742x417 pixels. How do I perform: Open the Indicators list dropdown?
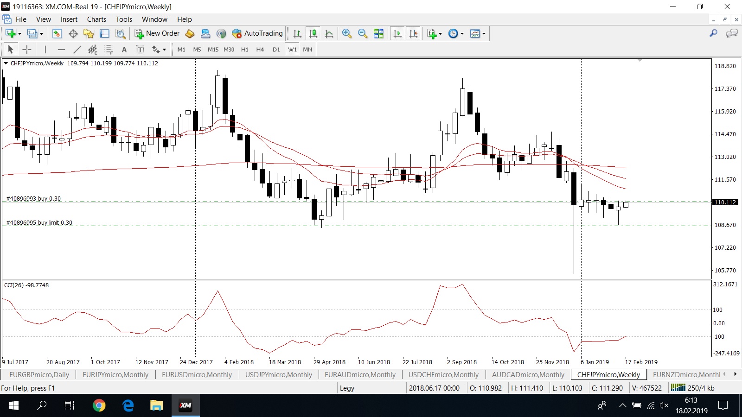pos(435,33)
